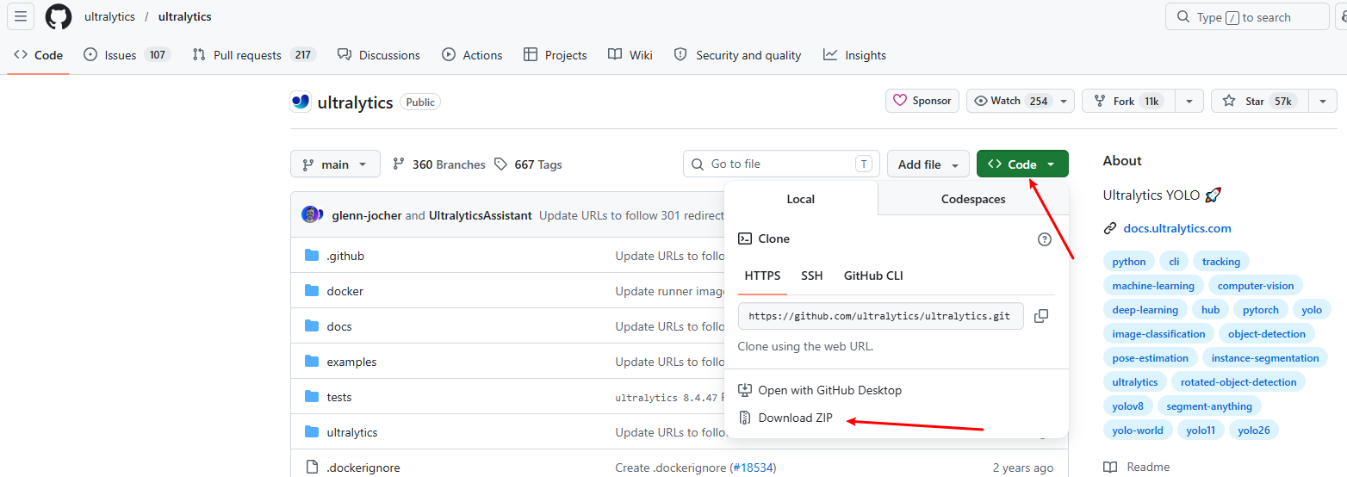The height and width of the screenshot is (477, 1347).
Task: Click the docker folder icon
Action: (312, 291)
